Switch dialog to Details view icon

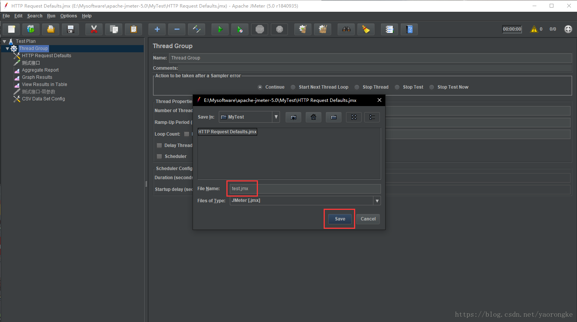pos(372,117)
